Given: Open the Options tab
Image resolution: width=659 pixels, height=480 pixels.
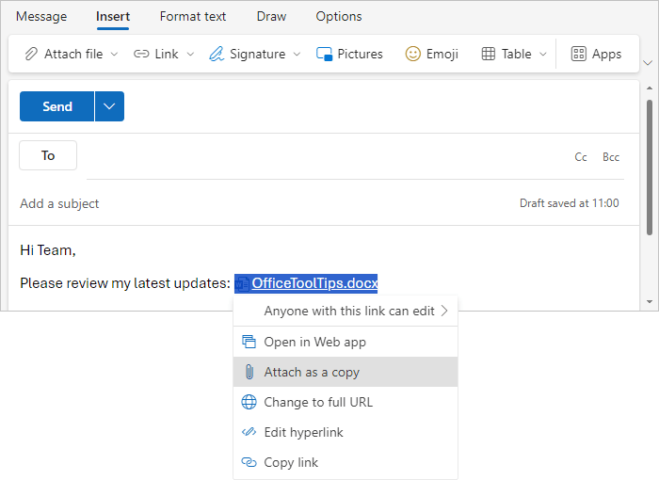Looking at the screenshot, I should tap(339, 16).
